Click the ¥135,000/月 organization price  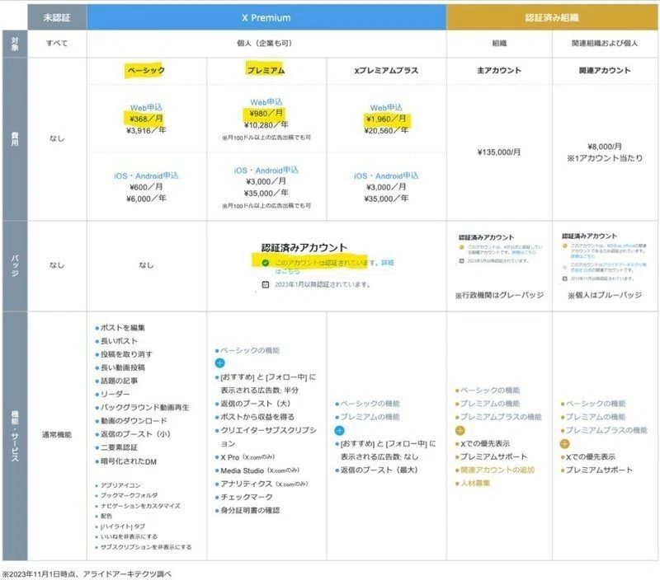click(x=499, y=152)
